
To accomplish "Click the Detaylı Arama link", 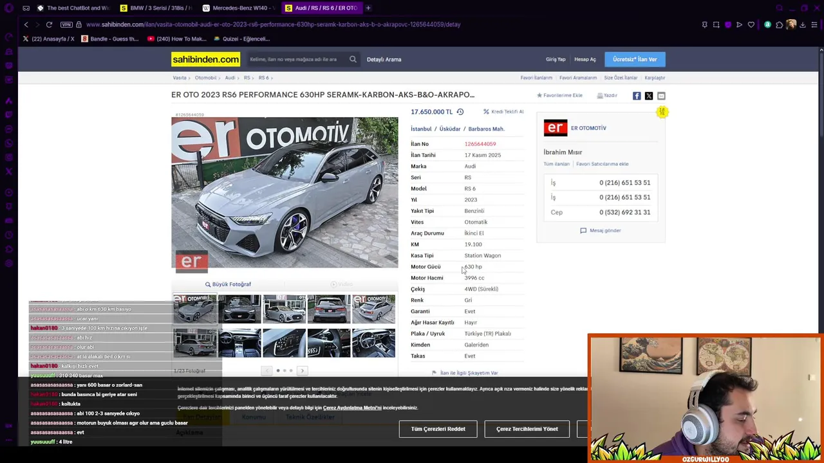I will 384,59.
